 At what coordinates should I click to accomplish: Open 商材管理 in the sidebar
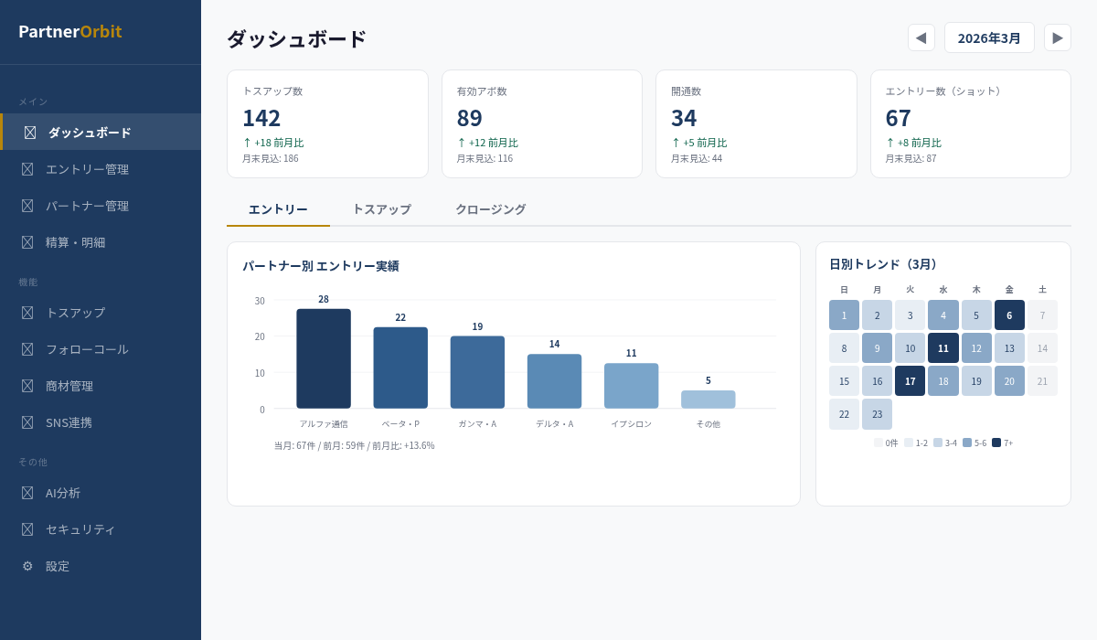coord(69,386)
